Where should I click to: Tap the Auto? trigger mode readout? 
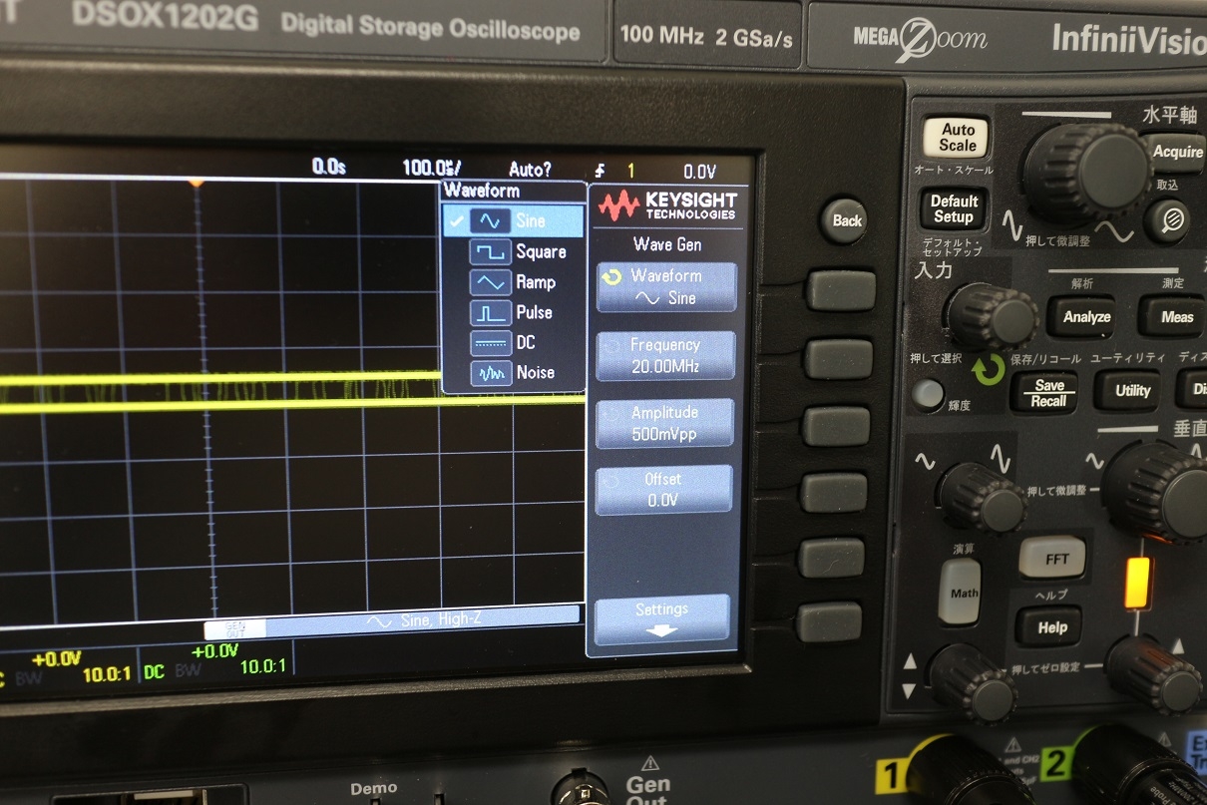(530, 169)
